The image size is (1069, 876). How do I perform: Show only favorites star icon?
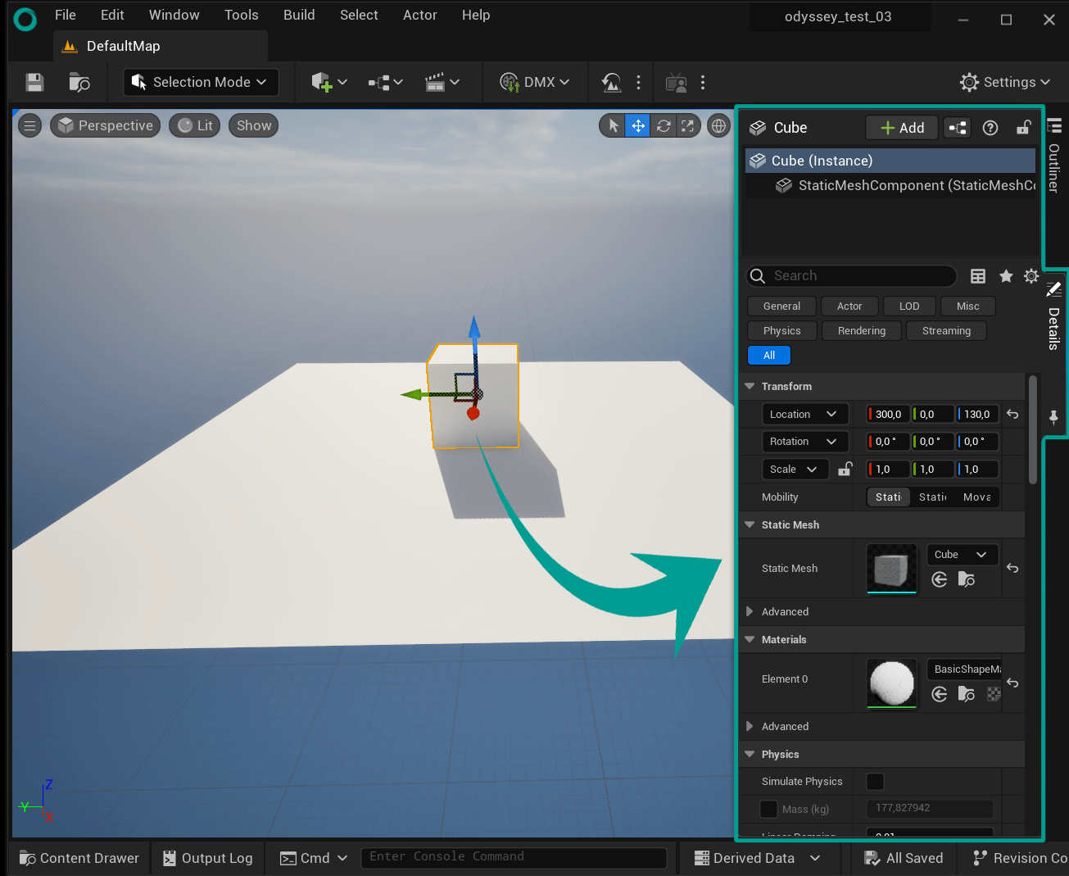pyautogui.click(x=1006, y=276)
